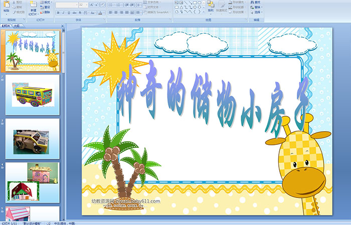This screenshot has width=351, height=225.
Task: Toggle text Shadow (S) formatting
Action: pos(80,13)
